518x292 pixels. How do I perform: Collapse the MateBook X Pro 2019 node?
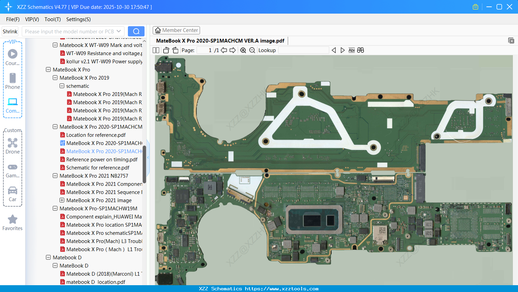(55, 78)
